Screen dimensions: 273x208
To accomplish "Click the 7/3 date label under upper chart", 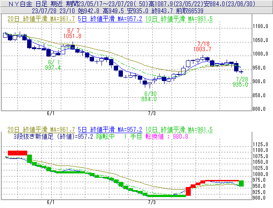I will coord(152,113).
